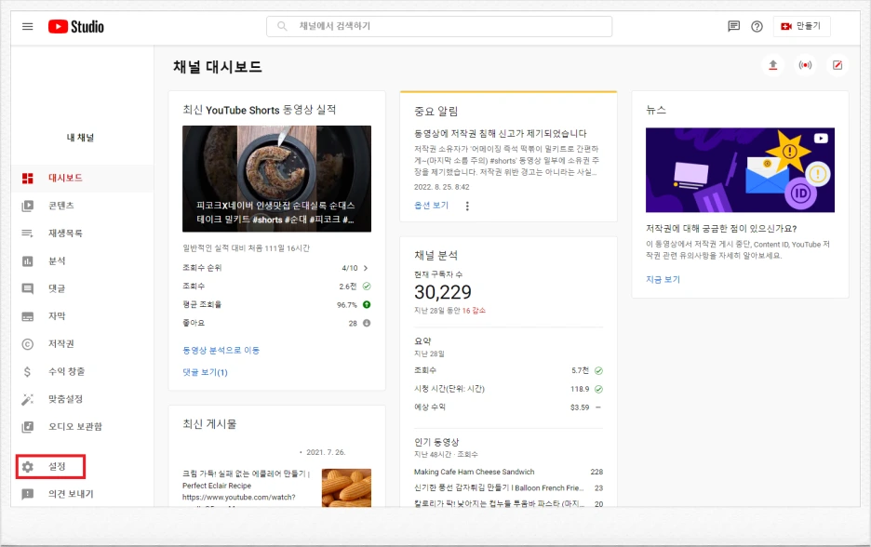This screenshot has width=871, height=547.
Task: Open the Shorts video thumbnail
Action: click(x=276, y=179)
